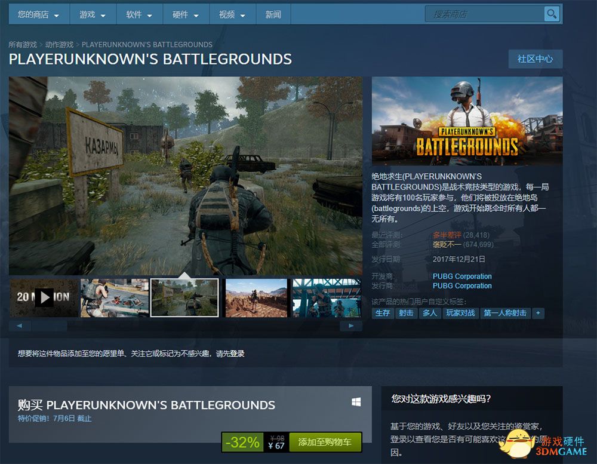Select the highlighted swamp screenshot thumbnail

tap(184, 298)
